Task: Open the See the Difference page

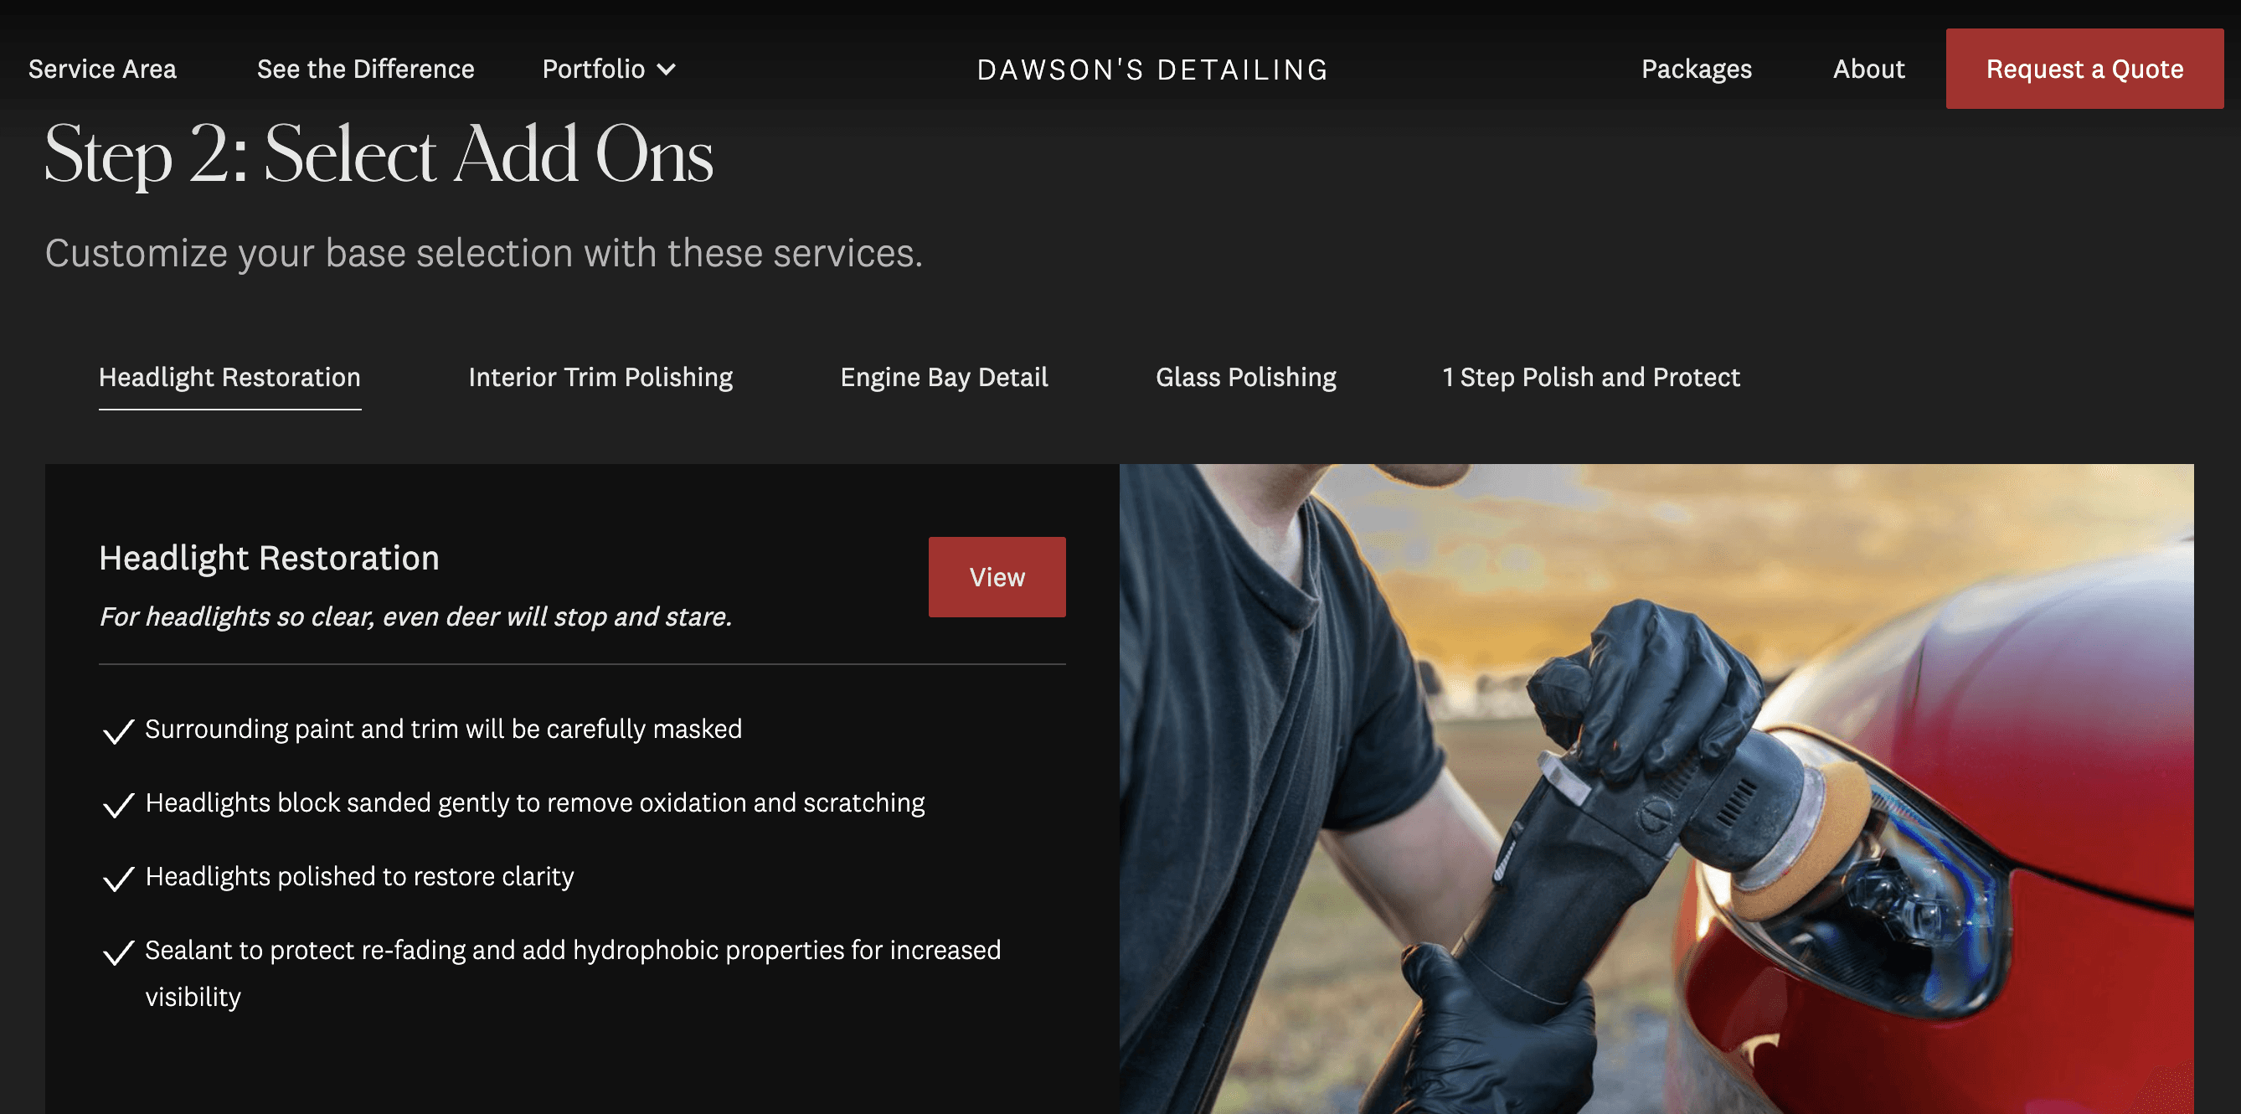Action: click(365, 69)
